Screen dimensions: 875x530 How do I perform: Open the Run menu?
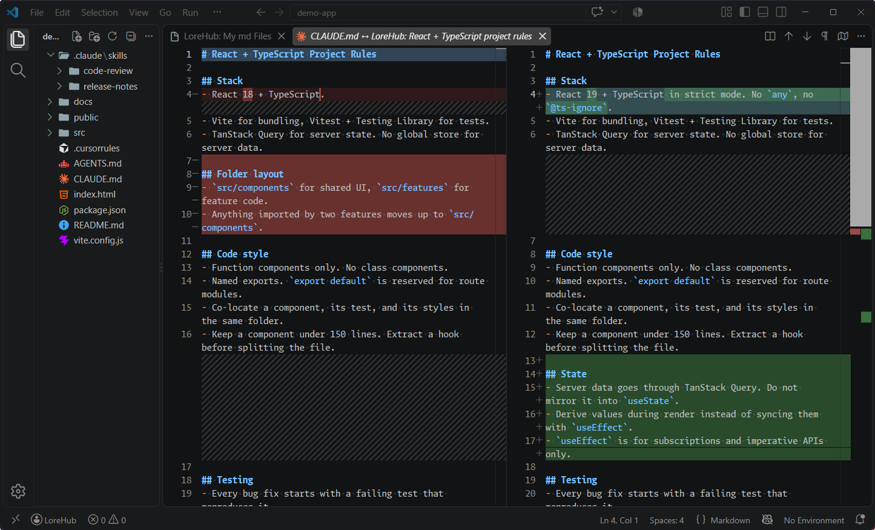pos(190,12)
